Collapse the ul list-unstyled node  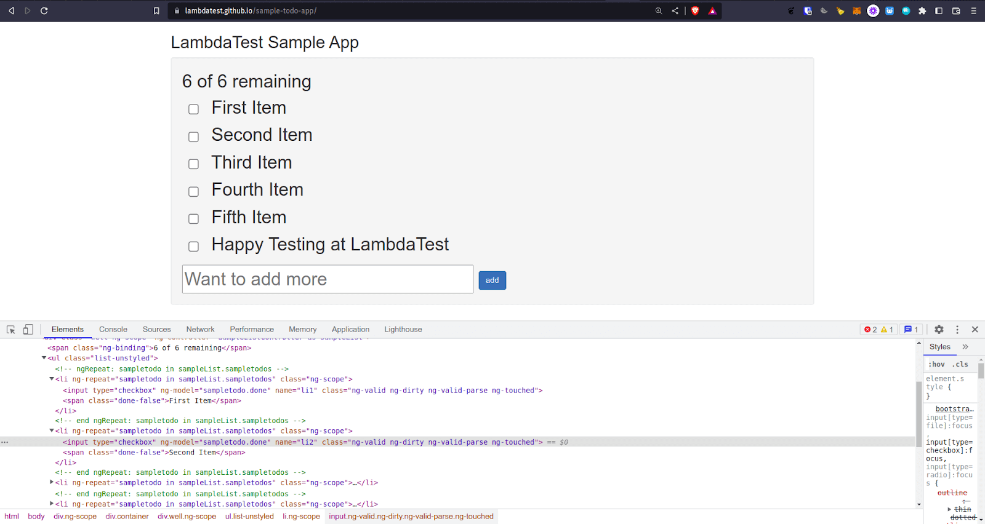tap(44, 358)
